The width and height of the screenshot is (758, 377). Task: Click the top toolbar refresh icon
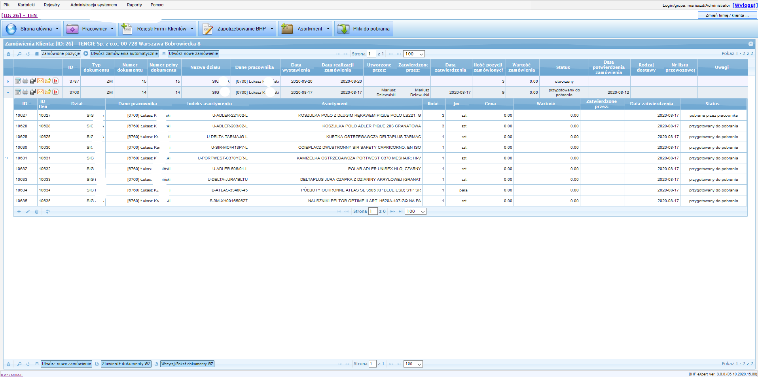click(28, 54)
